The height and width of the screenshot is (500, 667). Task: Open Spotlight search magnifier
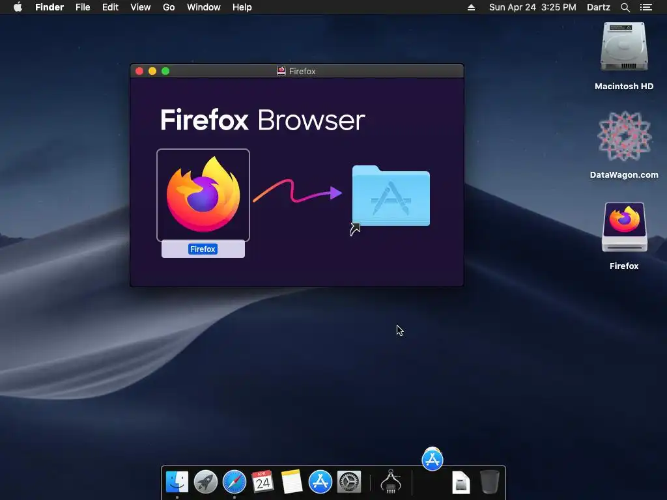625,7
